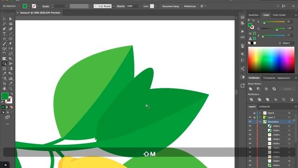Screen dimensions: 298x168
Task: Click the Unite shape mode
Action: click(x=251, y=89)
